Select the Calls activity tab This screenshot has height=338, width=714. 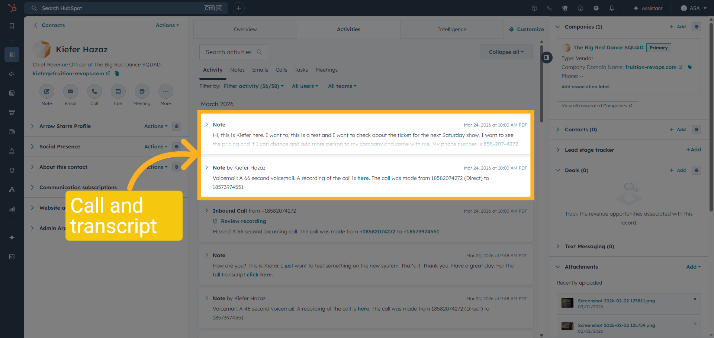click(281, 70)
